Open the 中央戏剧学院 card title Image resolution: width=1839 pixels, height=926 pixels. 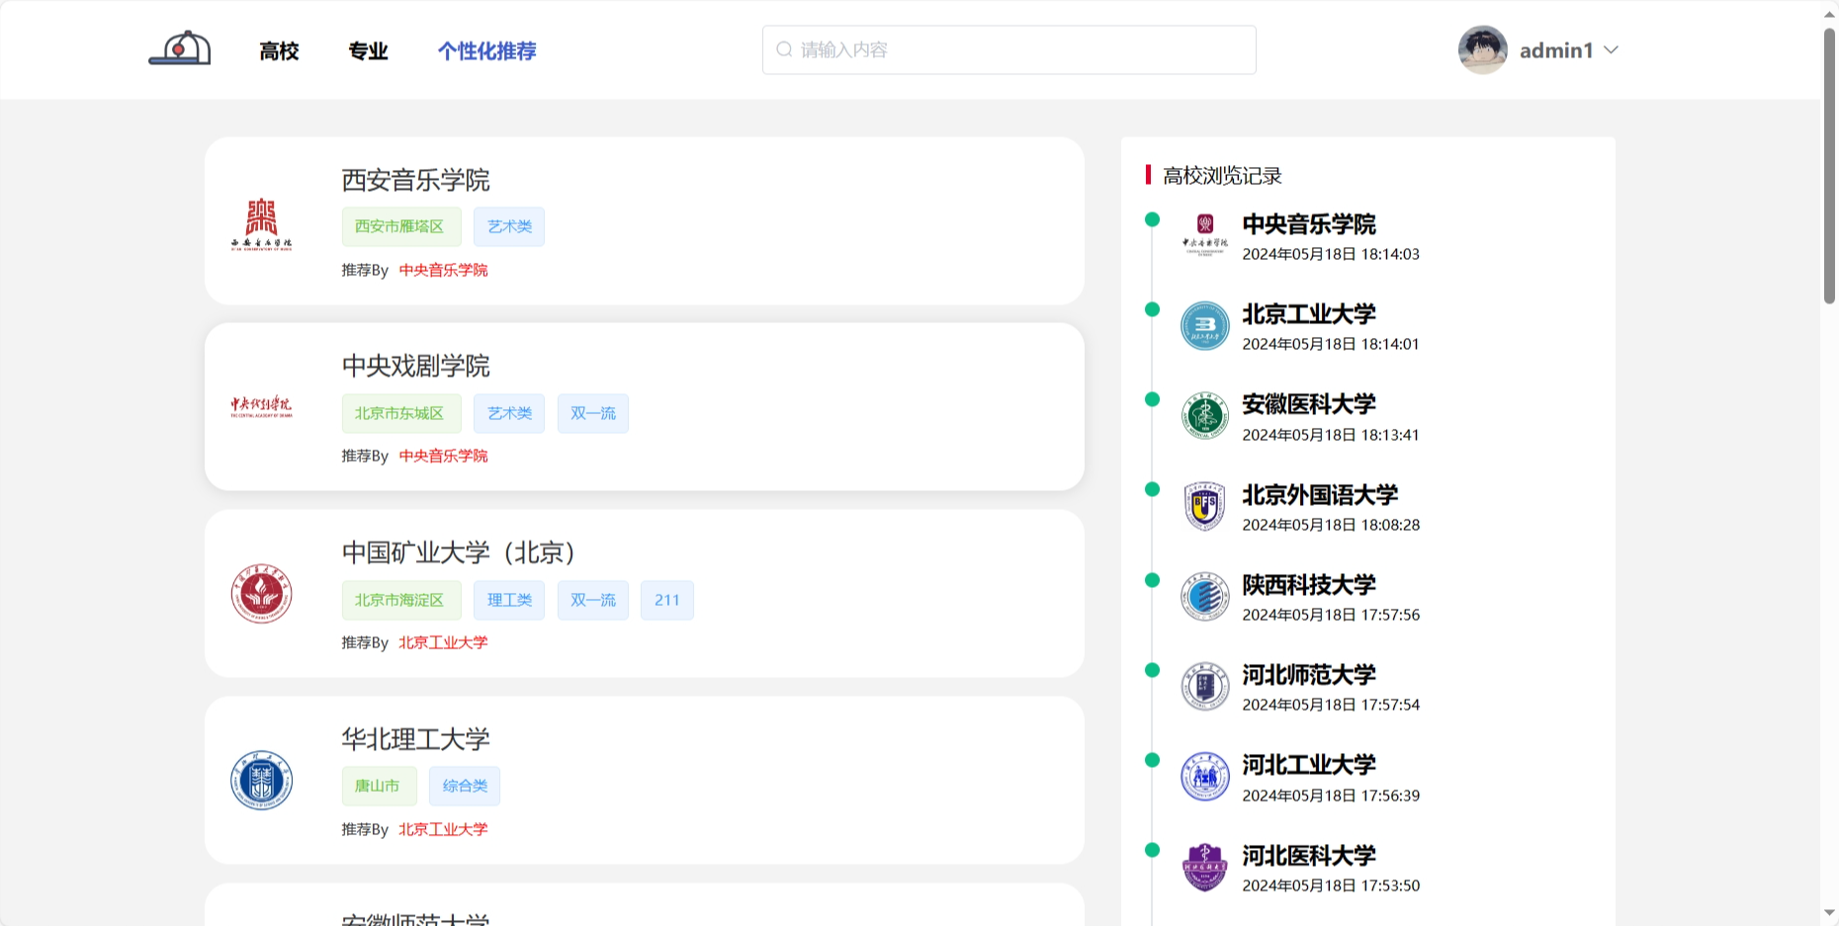pos(415,366)
